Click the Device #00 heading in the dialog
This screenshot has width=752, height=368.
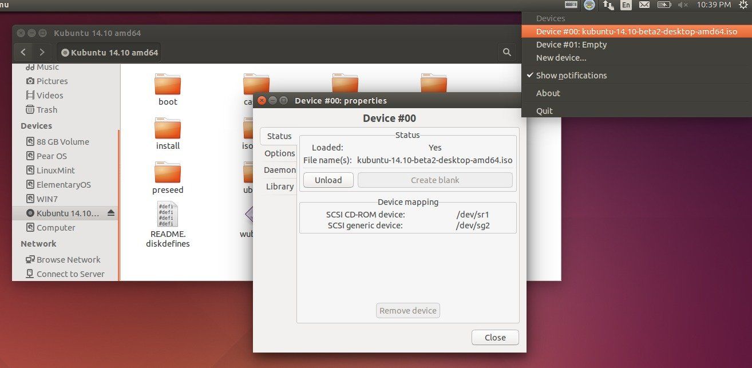(x=389, y=118)
